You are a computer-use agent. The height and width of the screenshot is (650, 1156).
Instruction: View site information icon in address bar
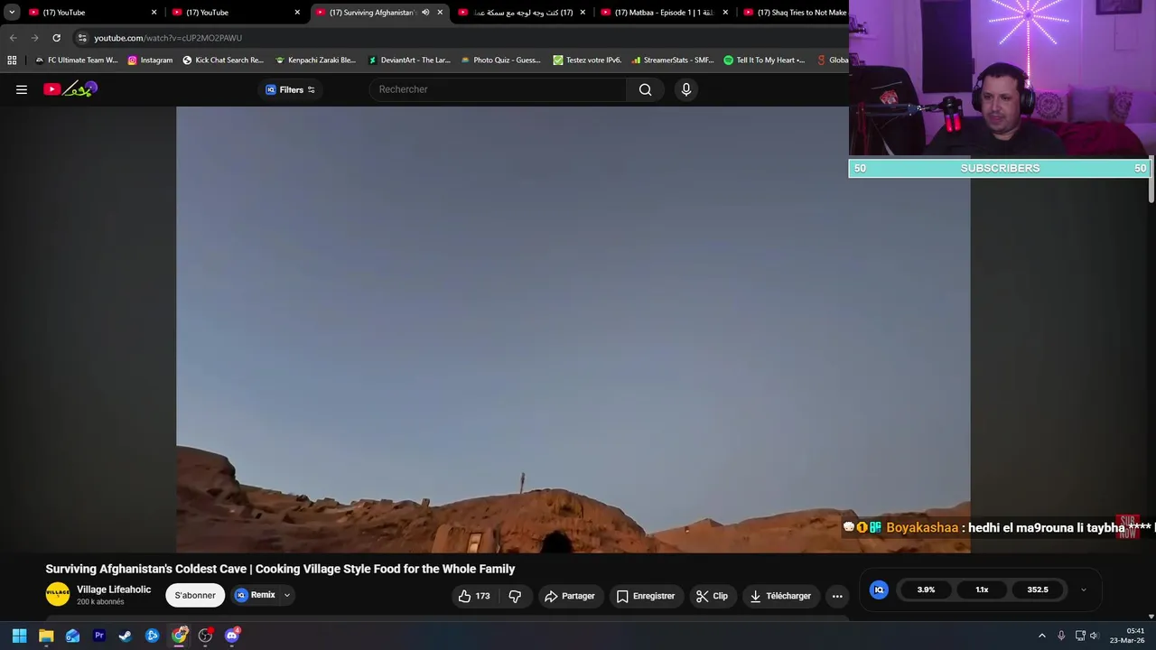pyautogui.click(x=82, y=38)
